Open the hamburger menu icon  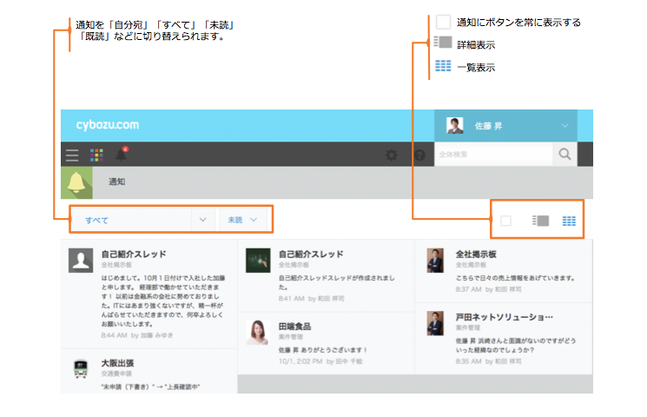pos(72,155)
